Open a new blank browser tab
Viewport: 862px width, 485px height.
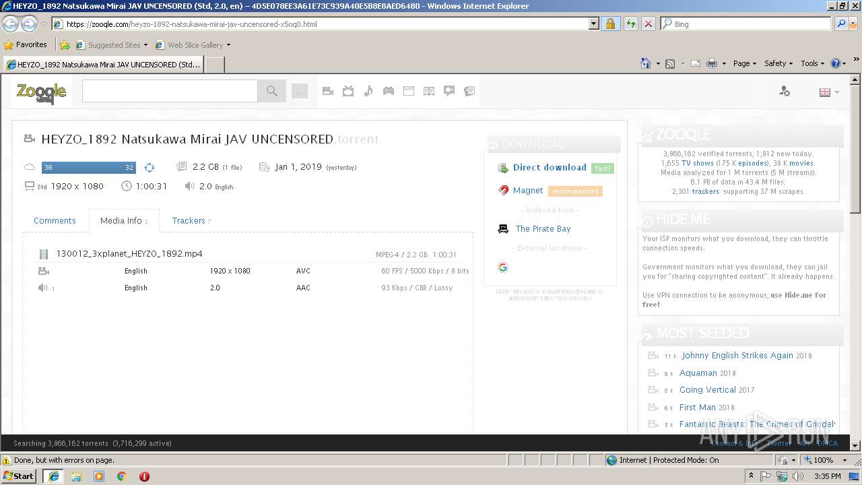[x=214, y=65]
